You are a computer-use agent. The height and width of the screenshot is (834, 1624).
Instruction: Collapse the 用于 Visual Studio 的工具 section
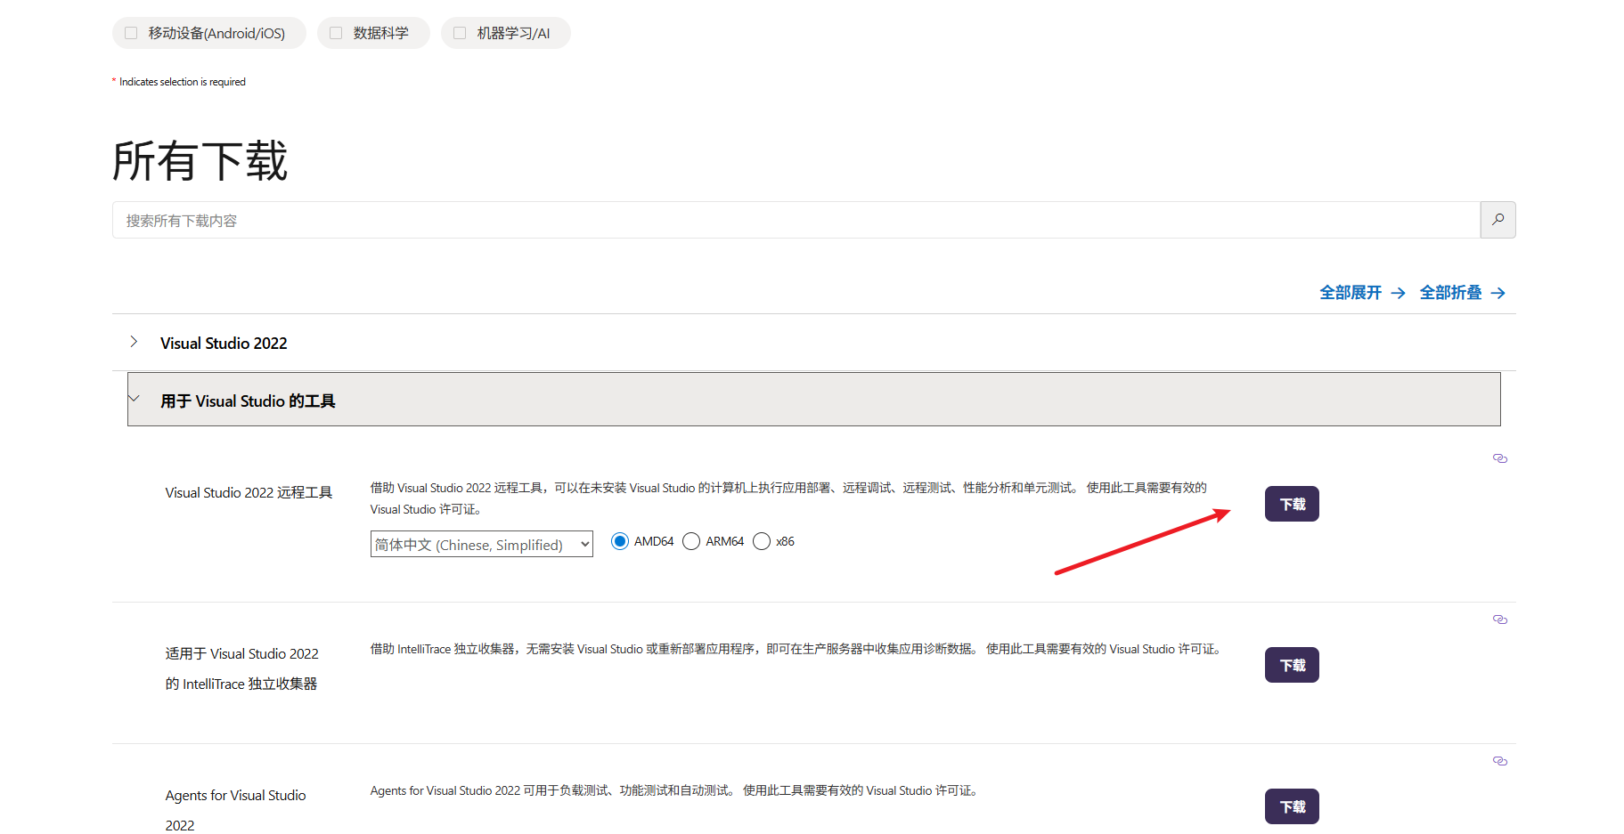(814, 400)
